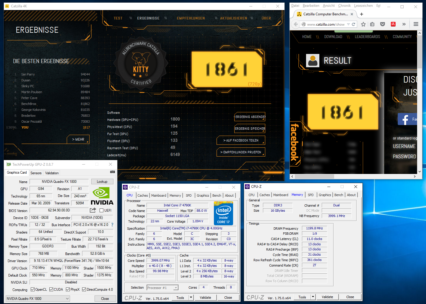This screenshot has height=304, width=426.
Task: Click the ERGEBNIS SPEICHERN button
Action: 250,129
